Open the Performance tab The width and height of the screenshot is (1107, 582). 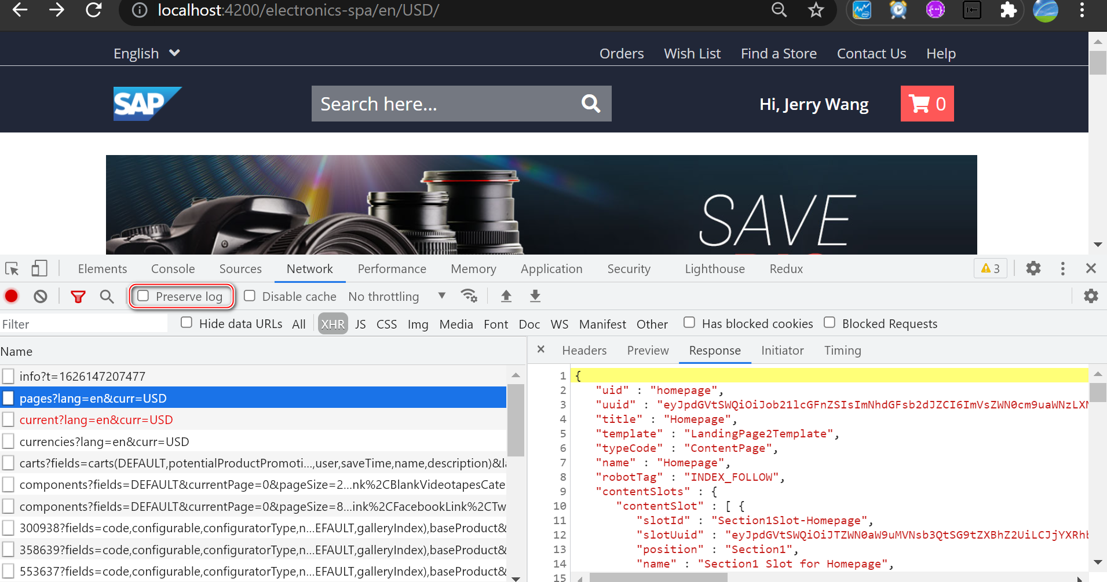[x=392, y=269]
